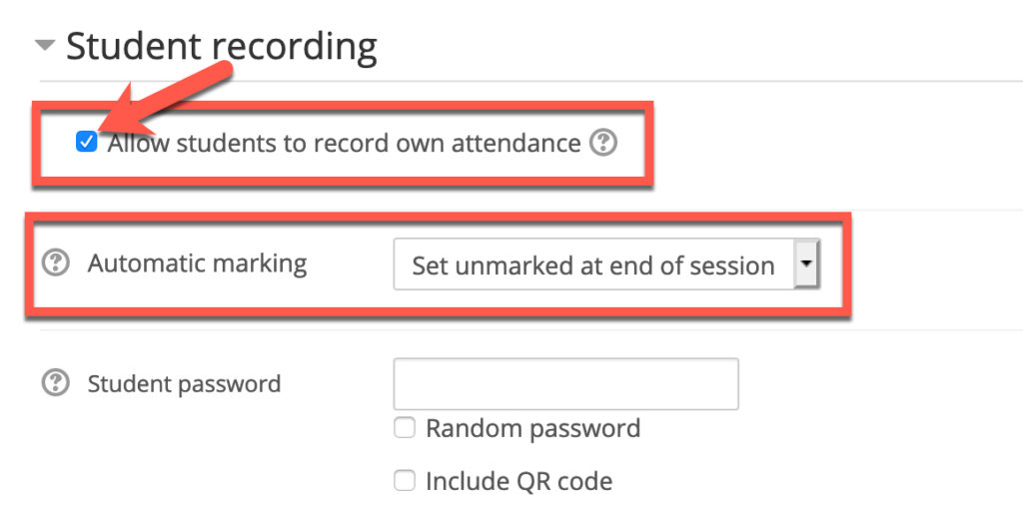Collapse section using the Student recording triangle
This screenshot has height=505, width=1023.
tap(44, 46)
